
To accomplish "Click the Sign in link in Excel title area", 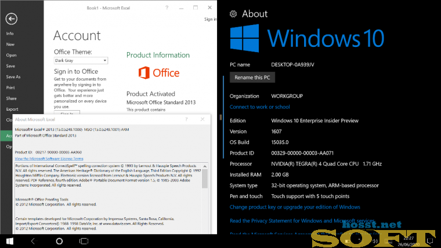I will tap(211, 19).
